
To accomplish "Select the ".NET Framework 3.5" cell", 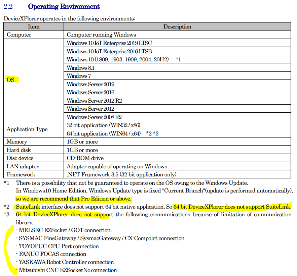I will click(x=177, y=174).
